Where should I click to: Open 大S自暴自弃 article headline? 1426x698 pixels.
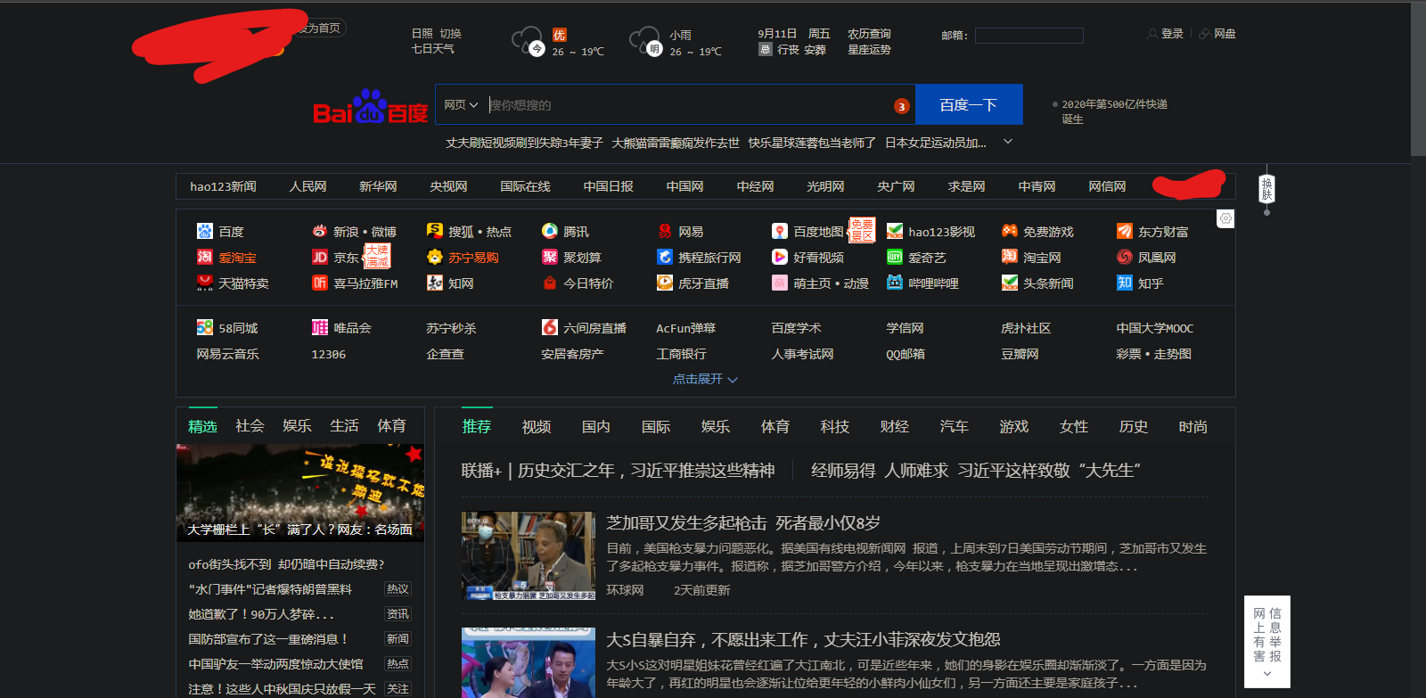coord(803,640)
